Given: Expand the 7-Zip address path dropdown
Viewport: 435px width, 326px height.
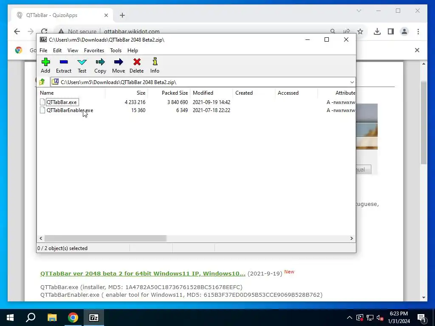Looking at the screenshot, I should (x=352, y=82).
